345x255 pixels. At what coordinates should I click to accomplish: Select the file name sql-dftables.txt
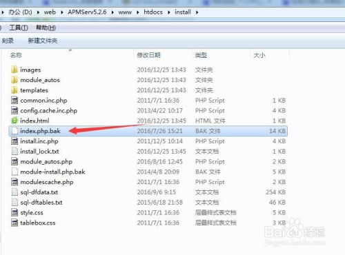tap(41, 202)
